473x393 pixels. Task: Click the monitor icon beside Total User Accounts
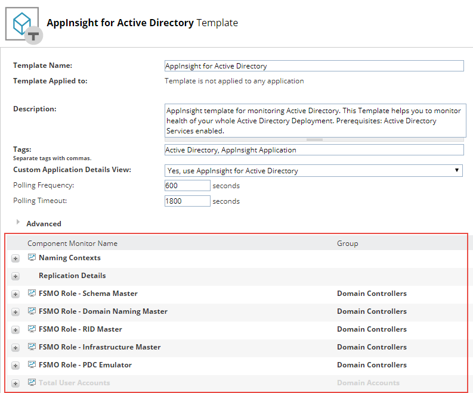click(x=32, y=383)
